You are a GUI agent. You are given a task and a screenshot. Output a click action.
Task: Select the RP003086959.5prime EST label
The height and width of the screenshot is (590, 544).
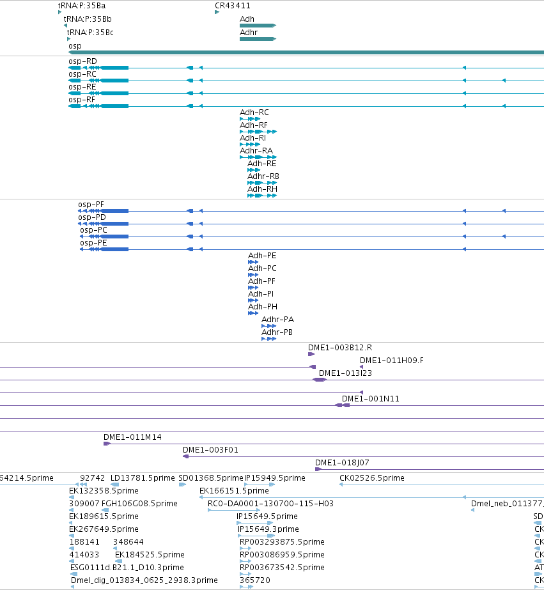282,555
